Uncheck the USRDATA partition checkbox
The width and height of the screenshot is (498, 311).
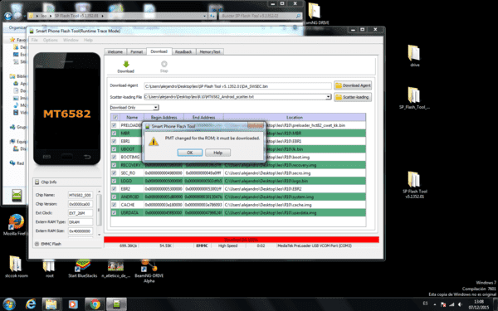114,212
